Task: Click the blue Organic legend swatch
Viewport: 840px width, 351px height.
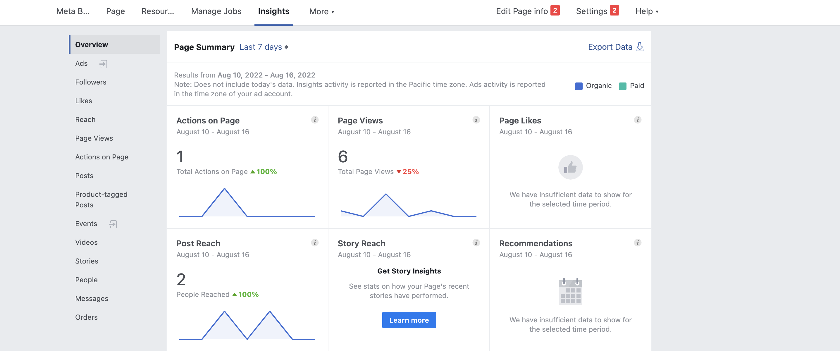Action: [x=579, y=86]
